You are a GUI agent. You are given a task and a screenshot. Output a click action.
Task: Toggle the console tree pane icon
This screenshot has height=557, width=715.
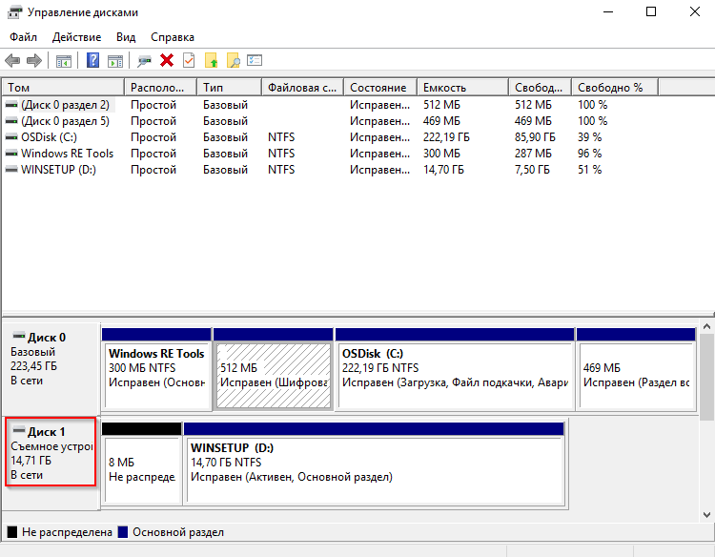[63, 61]
